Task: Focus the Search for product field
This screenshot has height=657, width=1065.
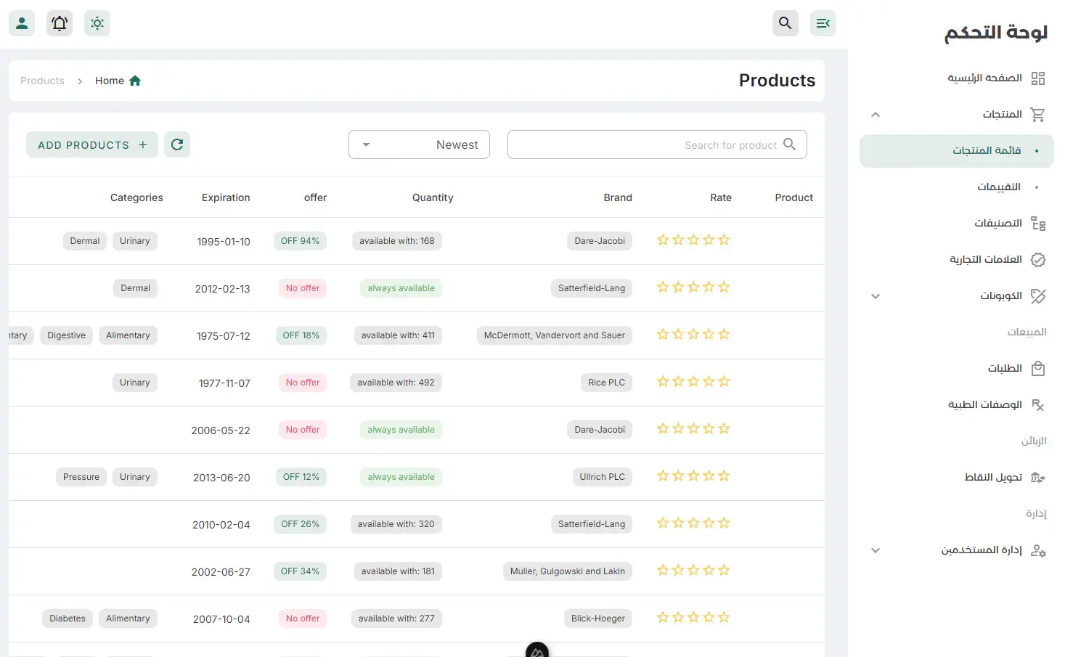Action: [657, 144]
